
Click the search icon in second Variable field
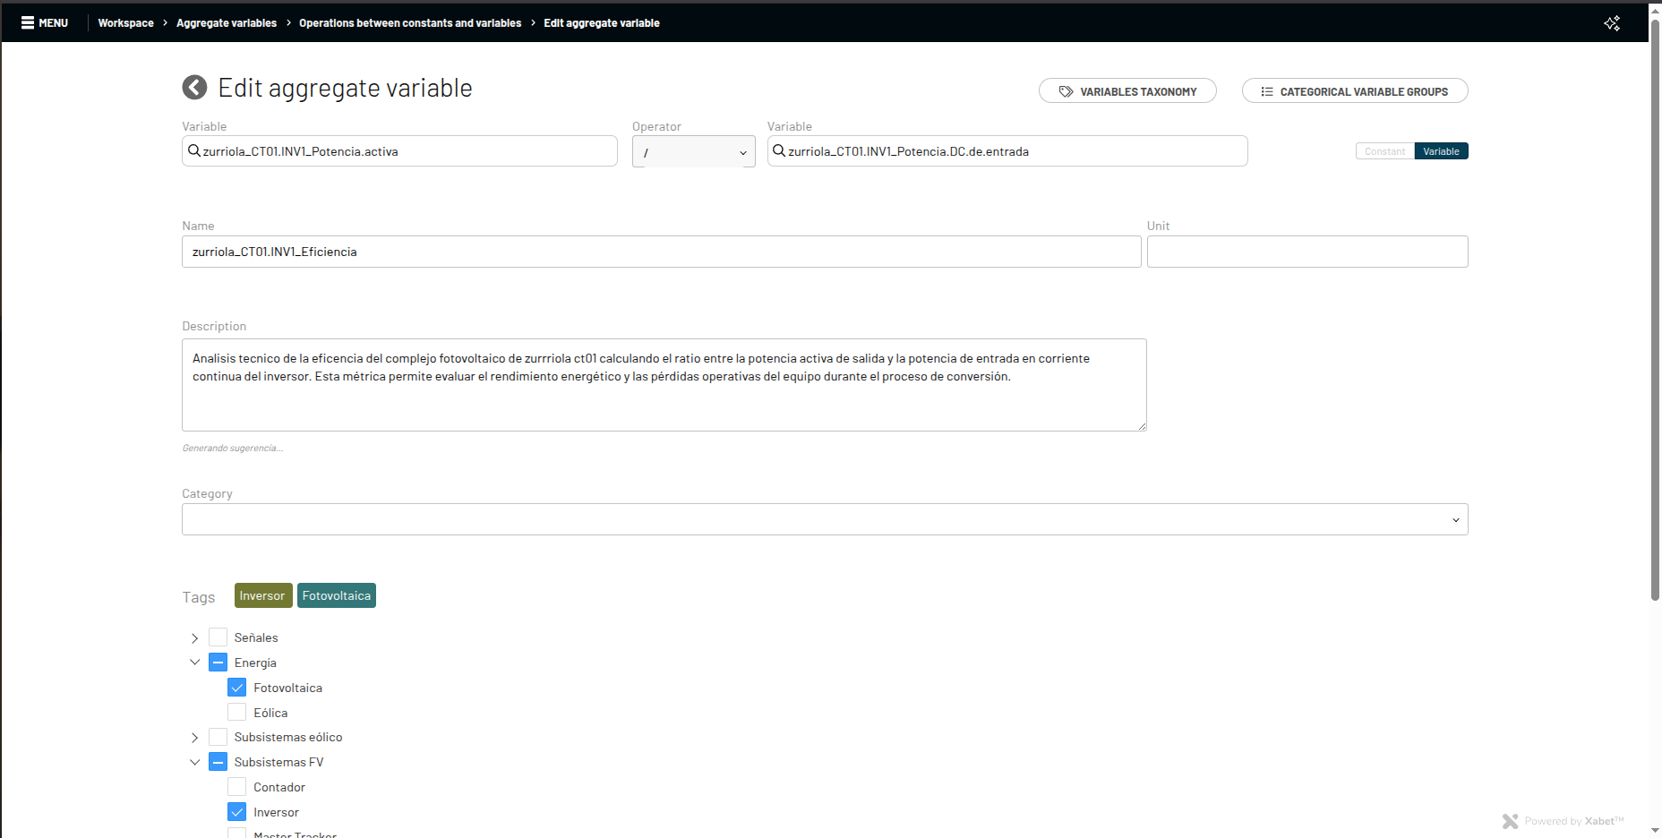coord(779,150)
